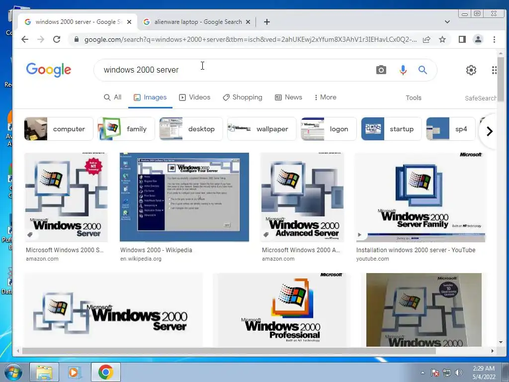Filter images by startup chip
Viewport: 509px width, 382px height.
[391, 129]
